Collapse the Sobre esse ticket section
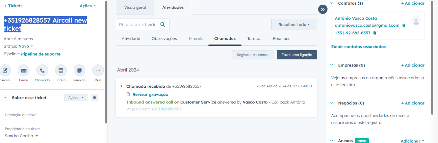The image size is (438, 143). coord(5,97)
